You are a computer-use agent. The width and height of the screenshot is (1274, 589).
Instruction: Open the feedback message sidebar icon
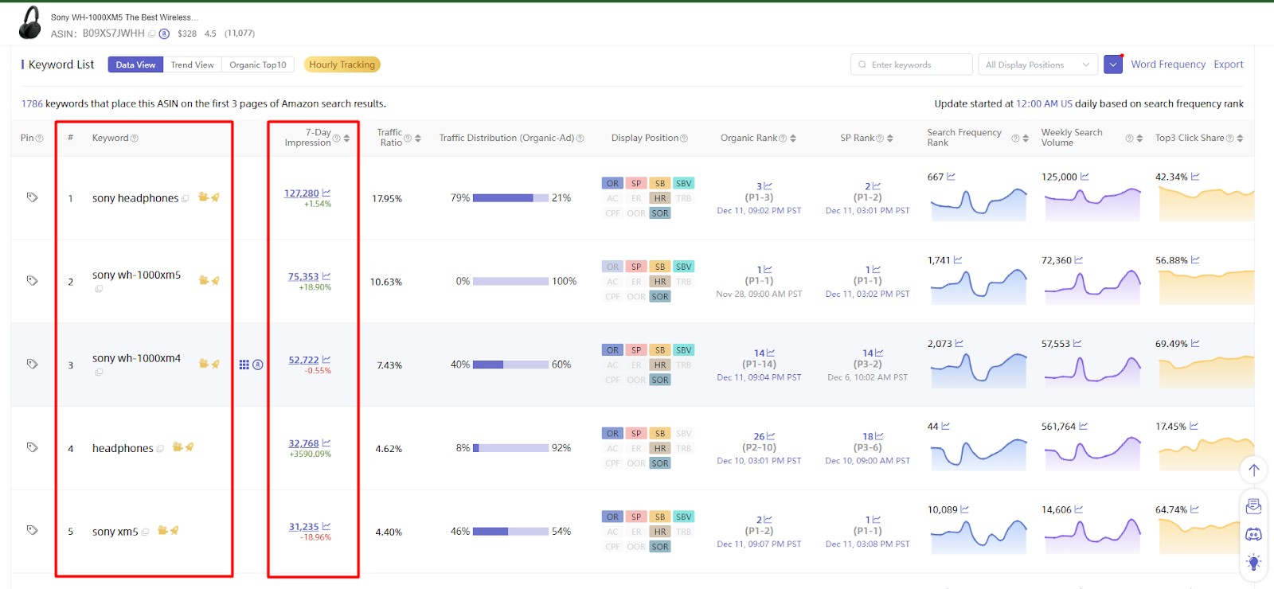point(1253,506)
